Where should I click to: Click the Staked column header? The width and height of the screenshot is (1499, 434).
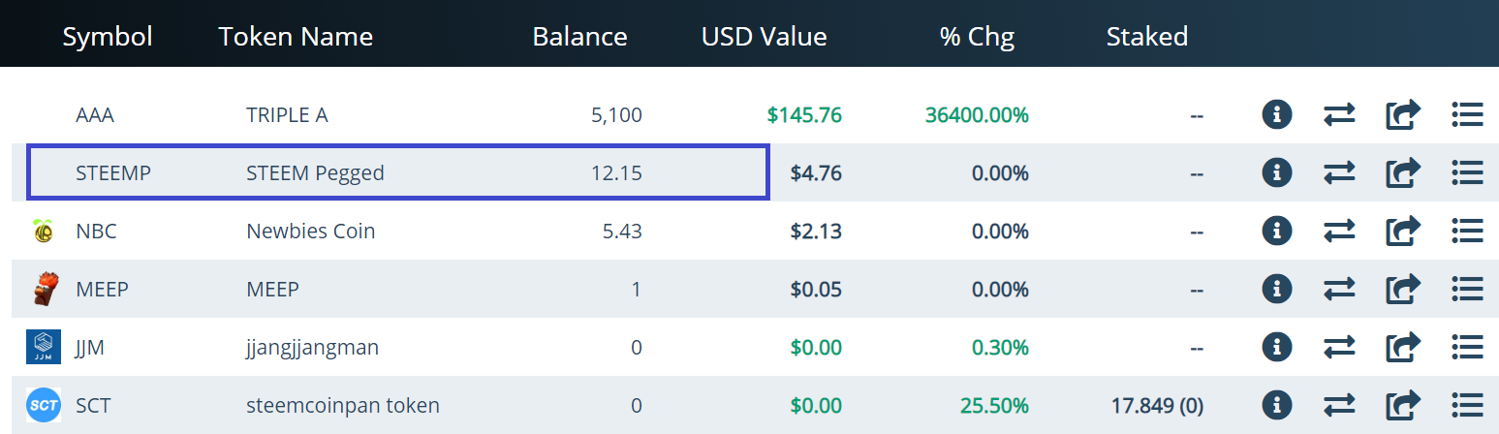point(1147,37)
